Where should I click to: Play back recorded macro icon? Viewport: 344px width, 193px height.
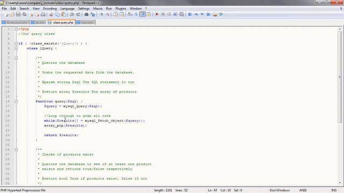point(169,14)
